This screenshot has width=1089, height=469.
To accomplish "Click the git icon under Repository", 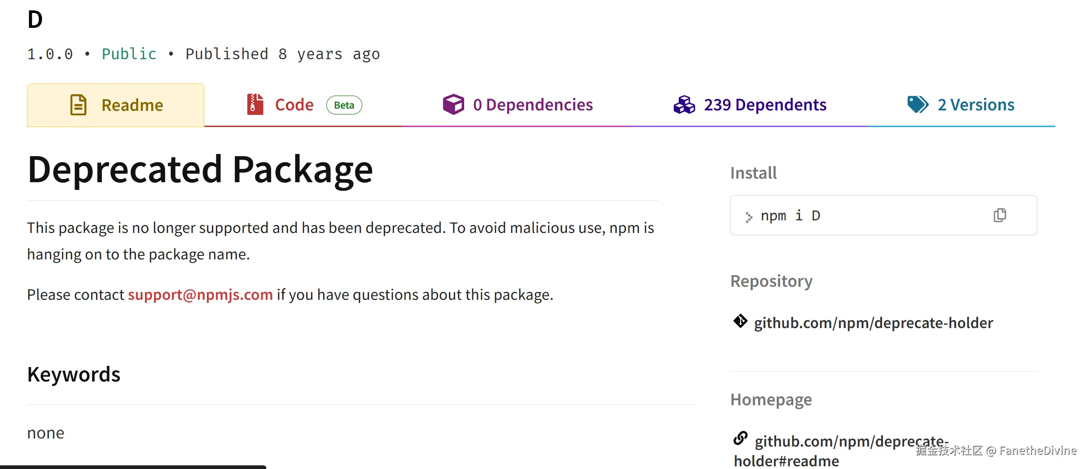I will click(x=740, y=321).
